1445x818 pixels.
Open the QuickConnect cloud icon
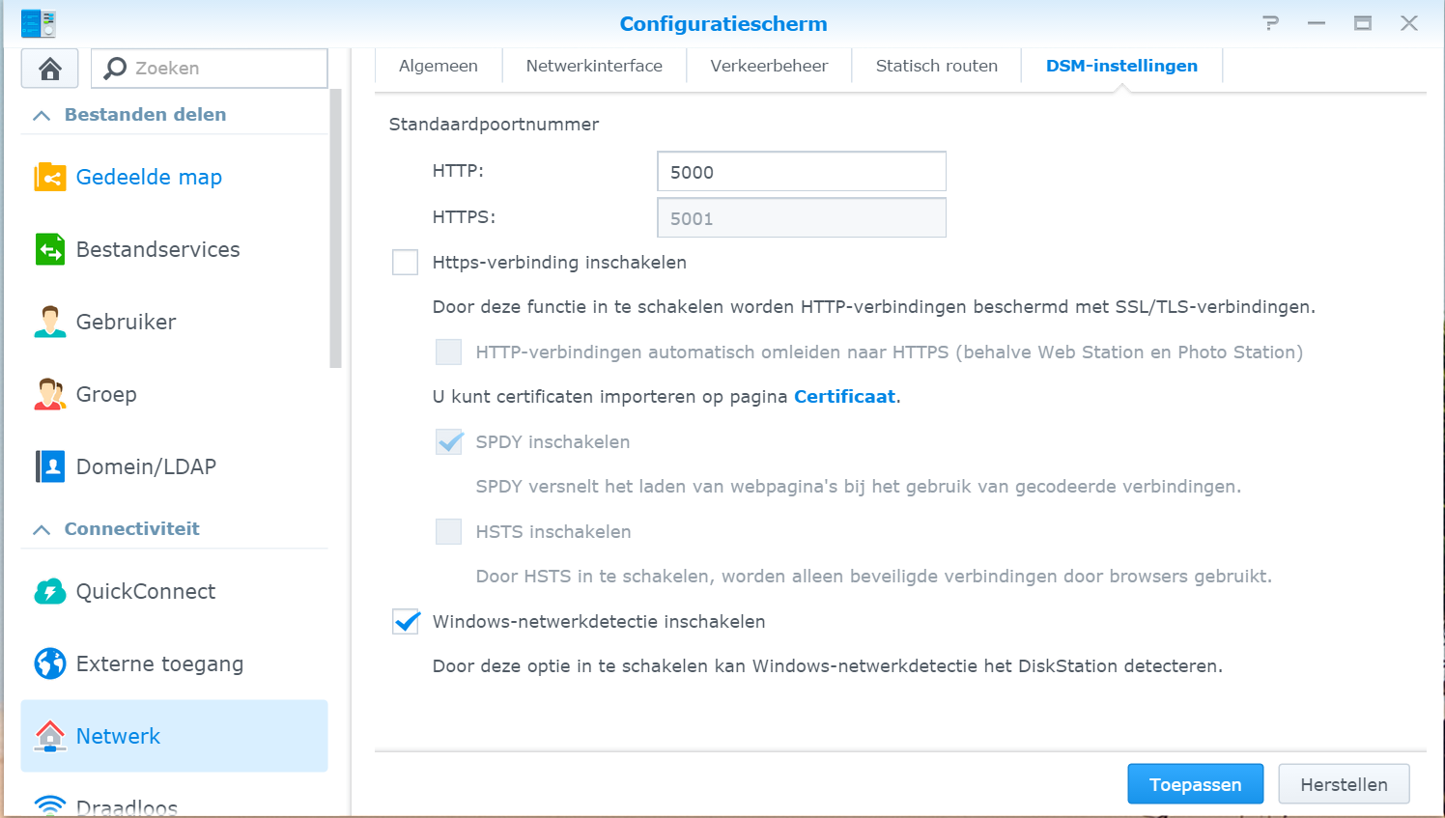pos(50,591)
